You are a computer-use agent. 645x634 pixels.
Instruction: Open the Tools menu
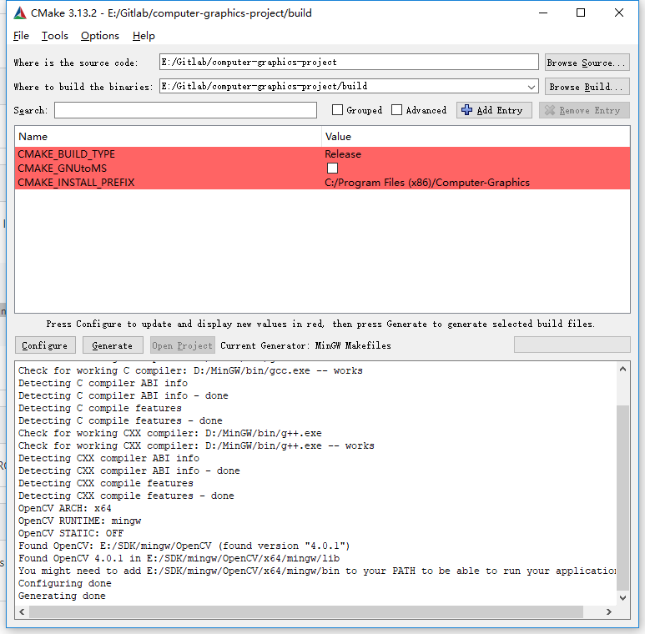[55, 36]
